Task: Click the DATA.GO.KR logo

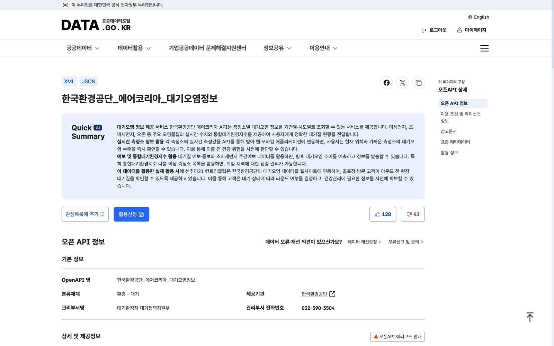Action: click(x=96, y=25)
